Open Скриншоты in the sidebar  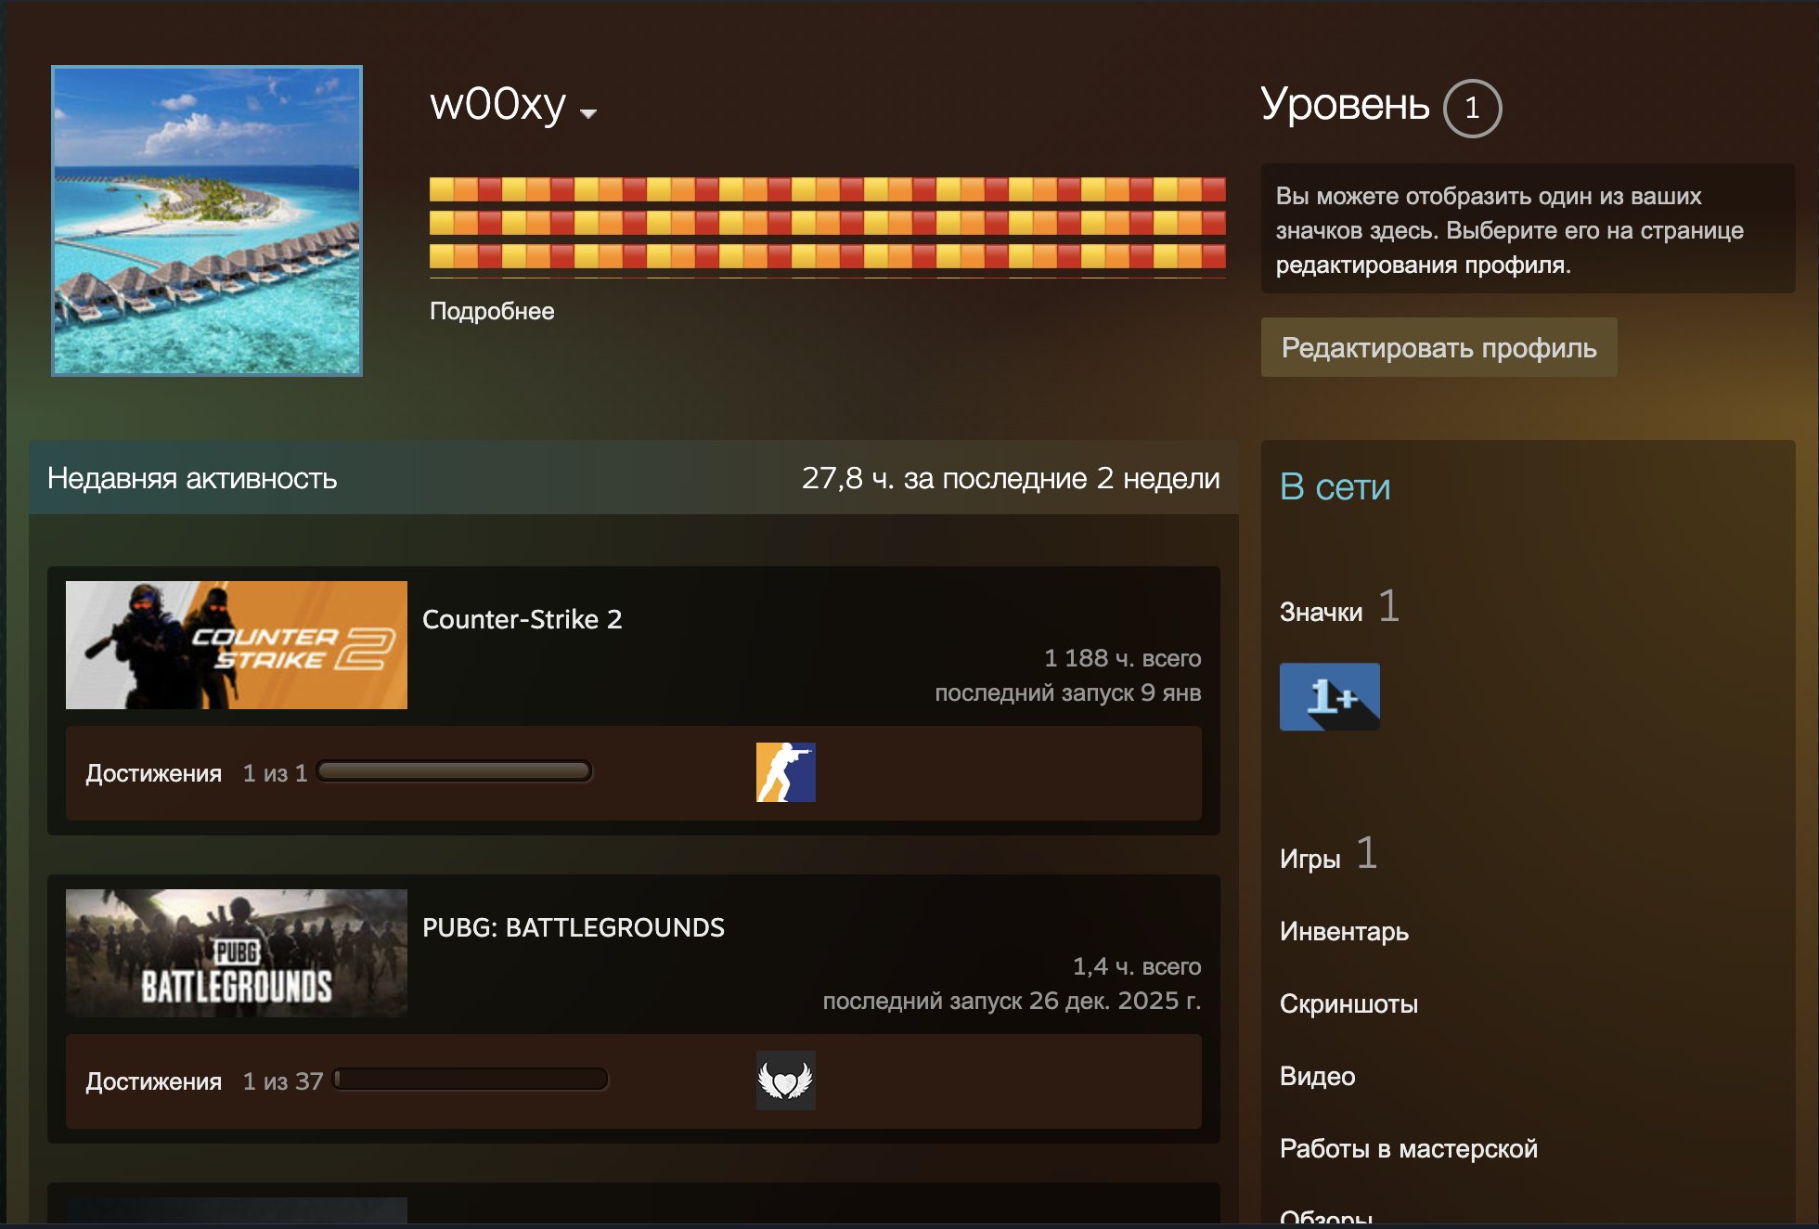coord(1348,1003)
